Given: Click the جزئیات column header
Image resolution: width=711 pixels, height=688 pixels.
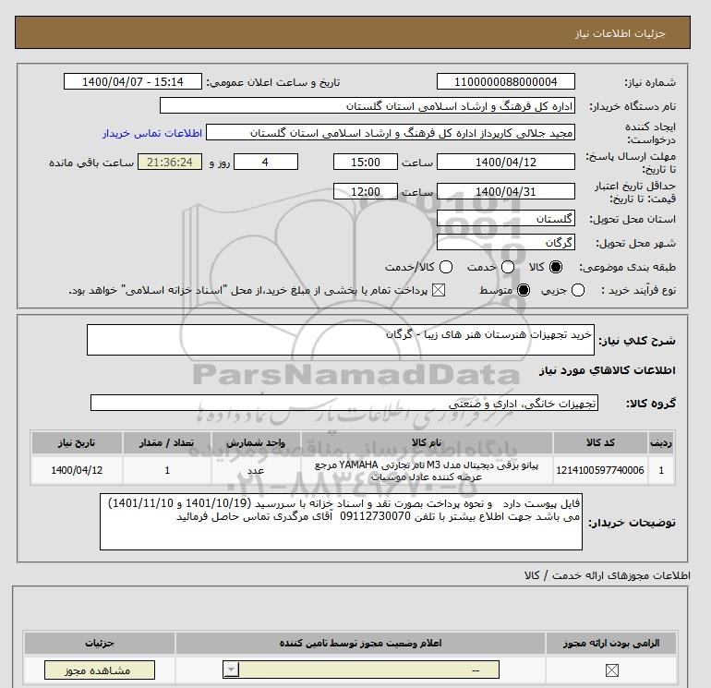Looking at the screenshot, I should coord(100,643).
